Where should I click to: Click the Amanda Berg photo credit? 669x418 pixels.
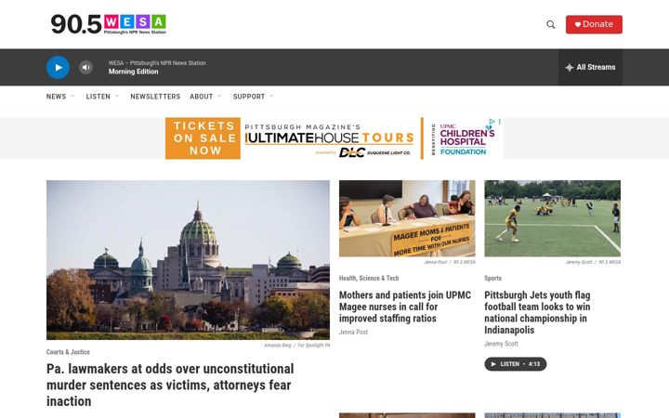pos(296,345)
